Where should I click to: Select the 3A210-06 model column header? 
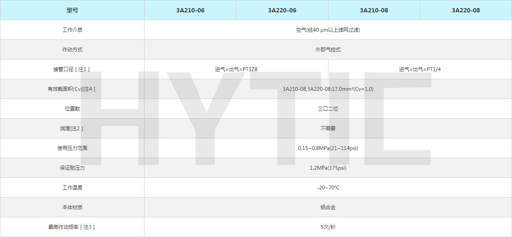pyautogui.click(x=190, y=10)
